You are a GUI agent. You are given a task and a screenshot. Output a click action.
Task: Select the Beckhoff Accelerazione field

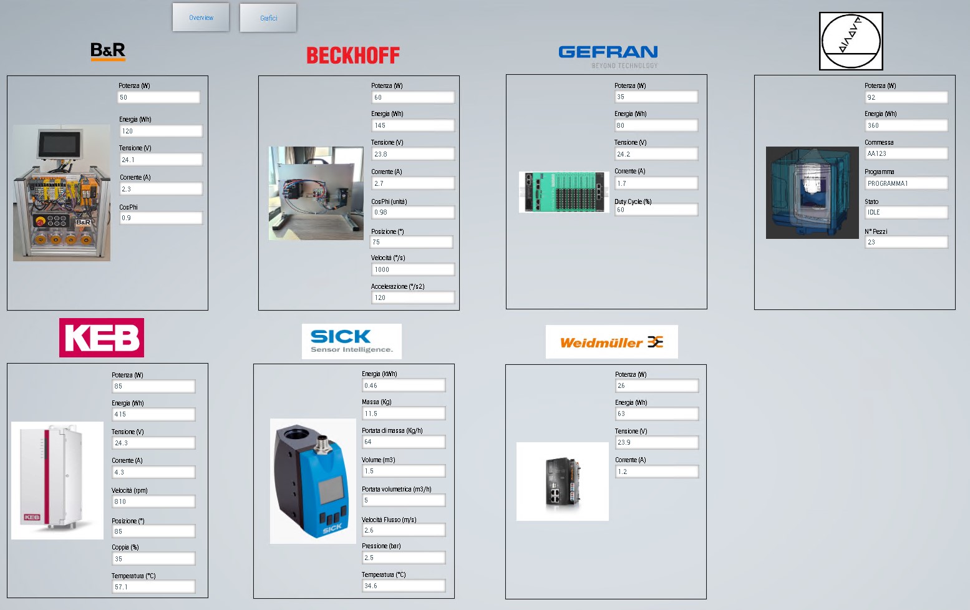click(413, 298)
